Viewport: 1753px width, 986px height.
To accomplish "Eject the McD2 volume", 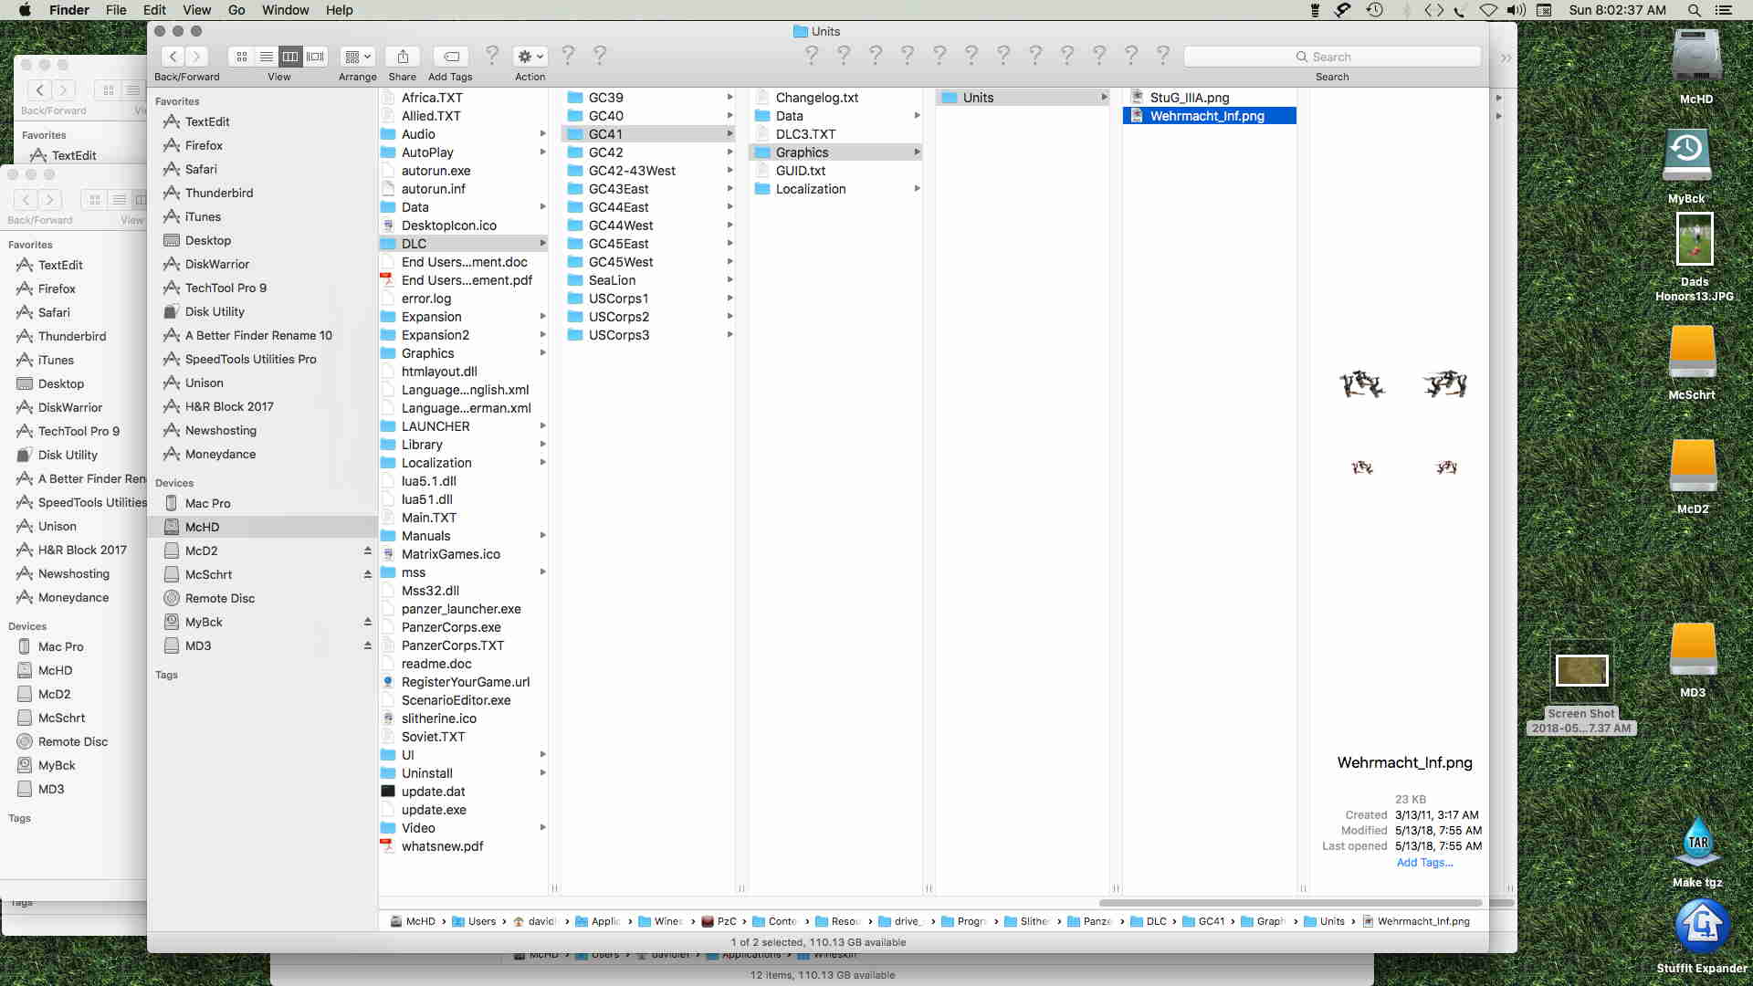I will coord(367,551).
